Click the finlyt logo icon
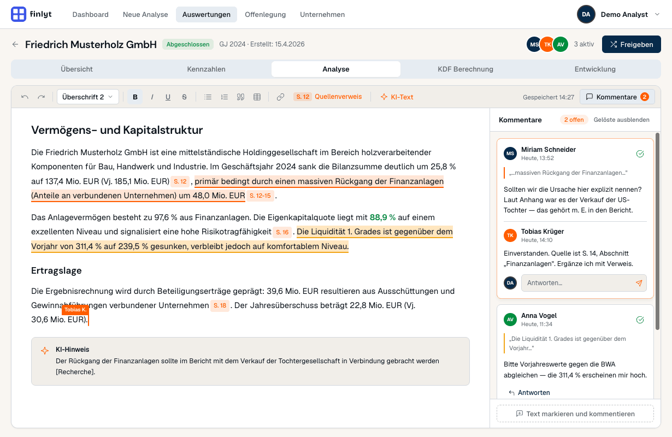The height and width of the screenshot is (437, 672). tap(19, 14)
